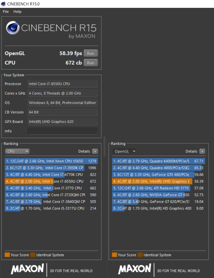Click the left MAXON footer logo
214x278 pixels.
coord(27,269)
